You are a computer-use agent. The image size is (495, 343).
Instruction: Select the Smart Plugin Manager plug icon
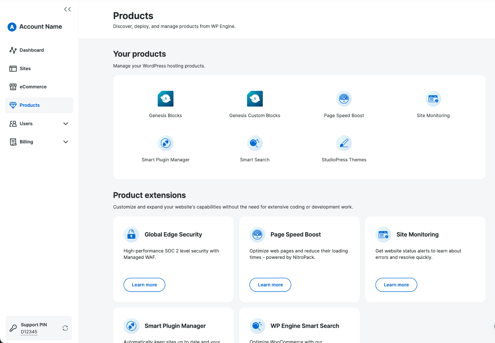coord(165,143)
